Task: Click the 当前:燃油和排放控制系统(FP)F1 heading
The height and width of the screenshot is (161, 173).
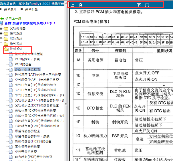Action: (30, 23)
